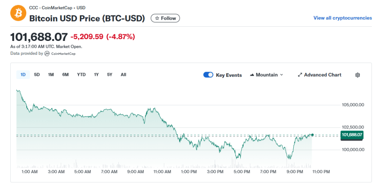Click the Advanced Chart expand arrows icon

(x=300, y=75)
